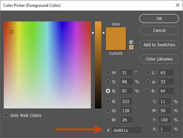Click the small web-safe color swatch
Viewport: 183px width, 138px height.
pos(131,47)
